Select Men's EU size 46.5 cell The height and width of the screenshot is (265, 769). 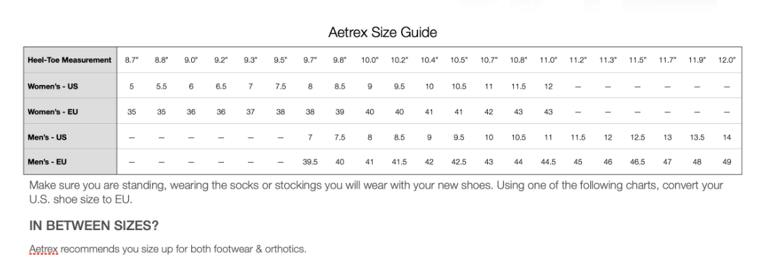(637, 162)
